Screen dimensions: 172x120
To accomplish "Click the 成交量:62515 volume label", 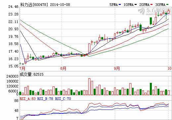I will (x=31, y=74).
